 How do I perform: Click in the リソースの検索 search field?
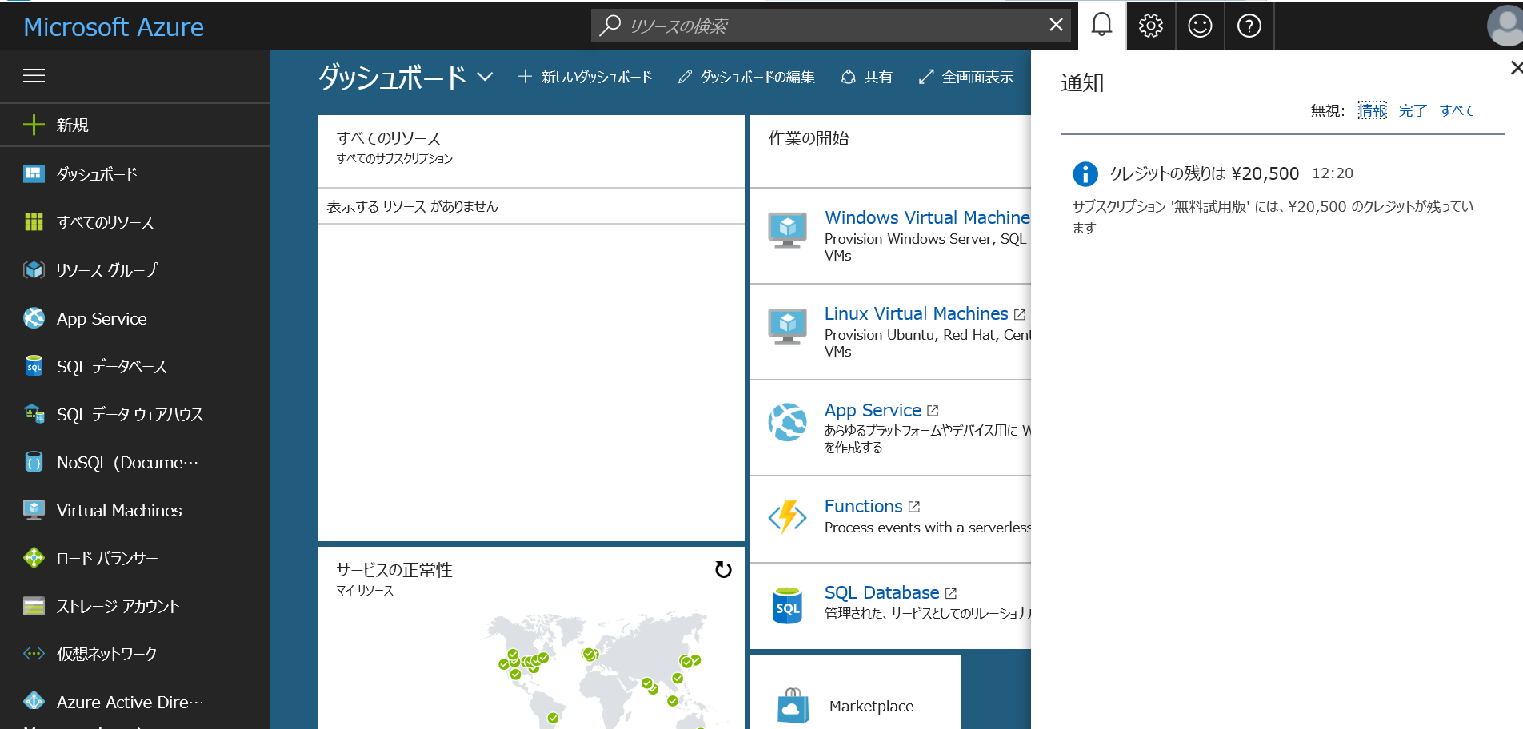[x=832, y=26]
